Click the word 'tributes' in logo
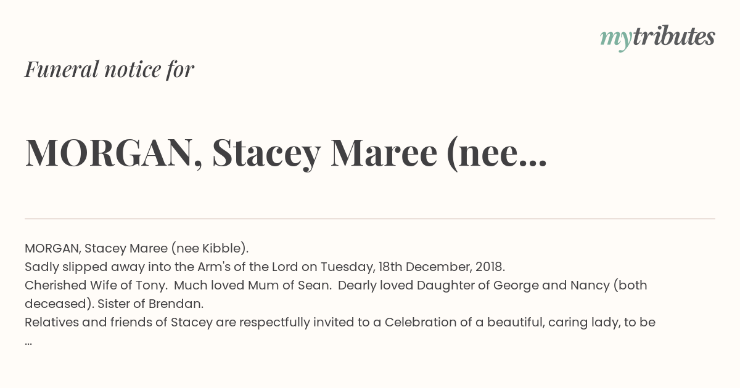This screenshot has width=740, height=388. (x=674, y=36)
